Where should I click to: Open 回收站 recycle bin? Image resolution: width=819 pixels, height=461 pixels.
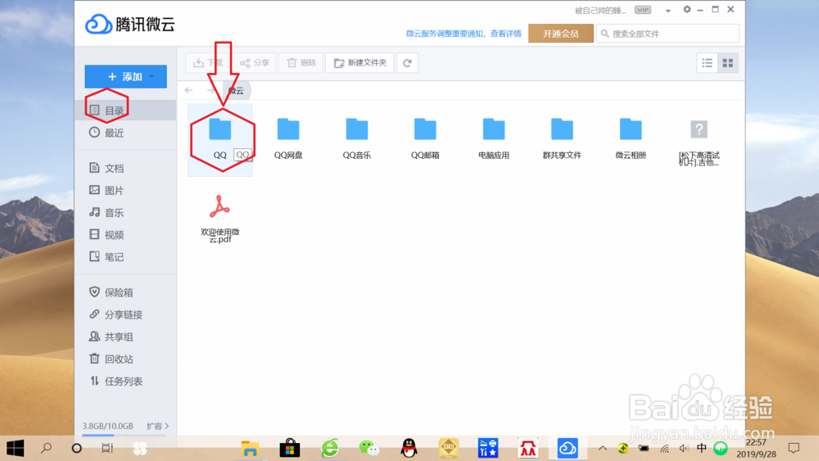pyautogui.click(x=125, y=359)
